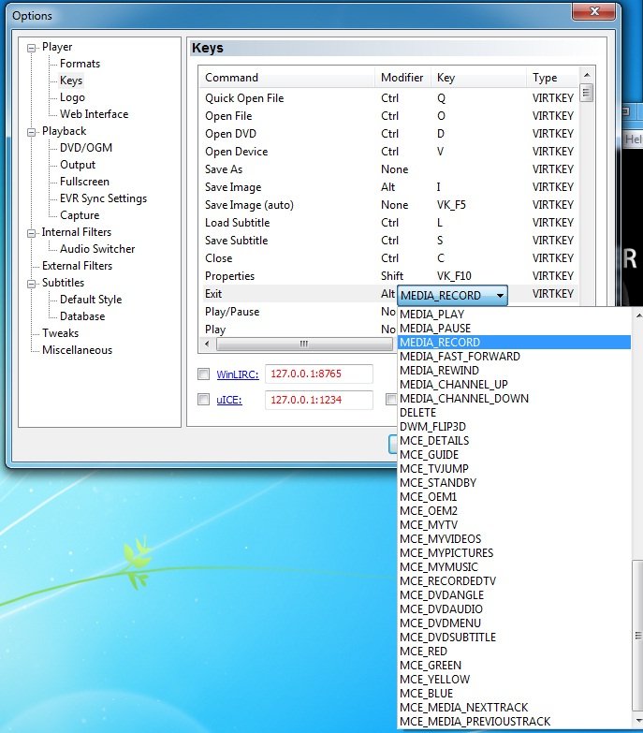The height and width of the screenshot is (733, 643).
Task: Choose MCE_MYVIDEOS from the key list
Action: [x=514, y=538]
